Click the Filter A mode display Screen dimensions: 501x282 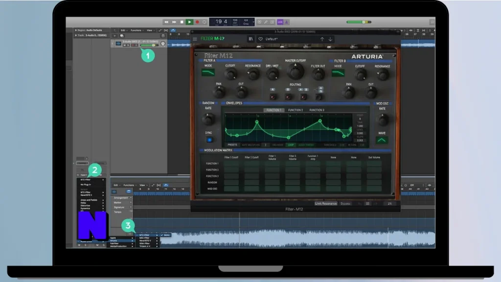208,73
